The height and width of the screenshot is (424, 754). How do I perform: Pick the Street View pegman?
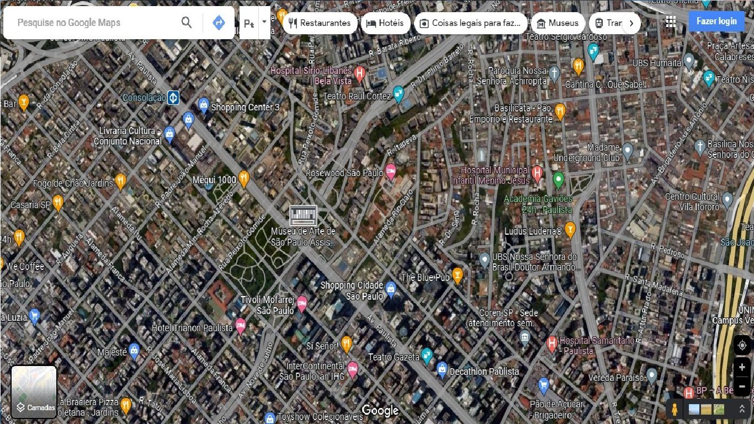pos(674,410)
